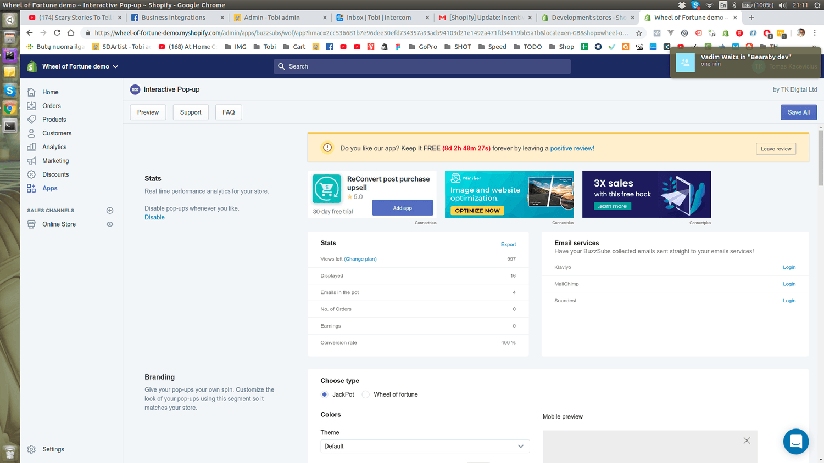Viewport: 824px width, 463px height.
Task: Click the Save All button
Action: (798, 112)
